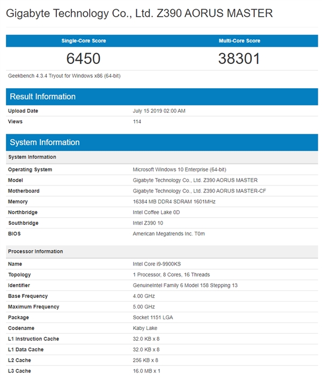Select the upload date July 15 2019 02:00 AM
The height and width of the screenshot is (380, 322).
coord(159,111)
